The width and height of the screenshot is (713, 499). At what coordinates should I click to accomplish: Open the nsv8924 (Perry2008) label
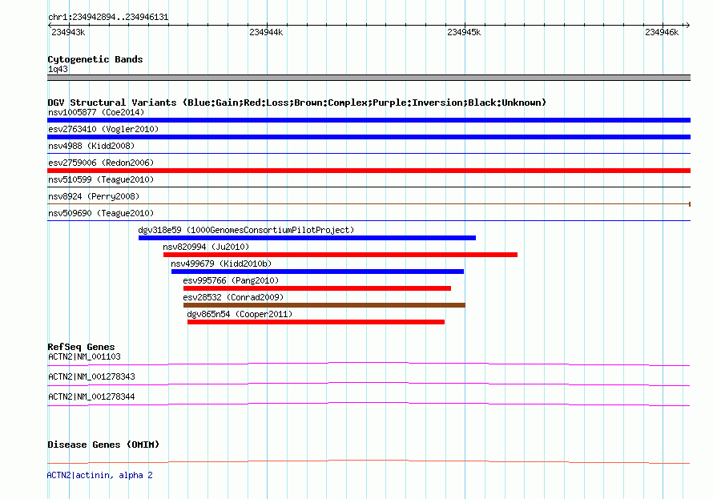pyautogui.click(x=94, y=196)
